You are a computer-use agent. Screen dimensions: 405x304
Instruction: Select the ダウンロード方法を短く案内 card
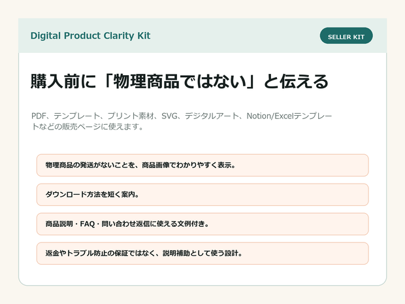point(202,195)
